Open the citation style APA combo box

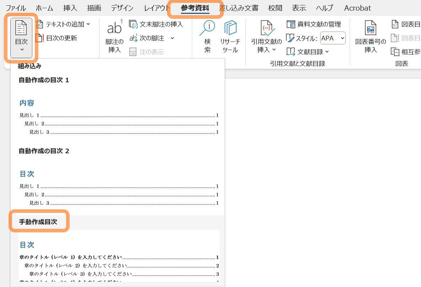333,38
